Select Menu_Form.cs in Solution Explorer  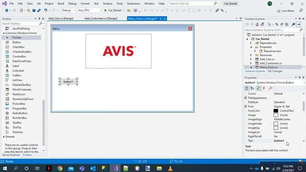pos(268,67)
